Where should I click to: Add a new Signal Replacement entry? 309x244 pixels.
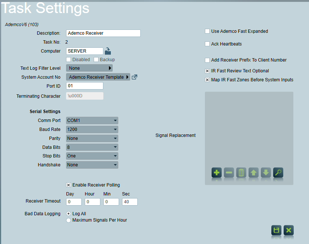216,173
